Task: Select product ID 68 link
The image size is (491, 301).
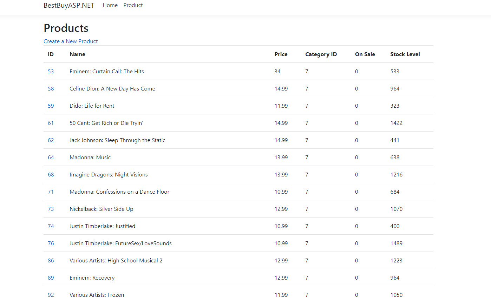Action: [x=51, y=175]
